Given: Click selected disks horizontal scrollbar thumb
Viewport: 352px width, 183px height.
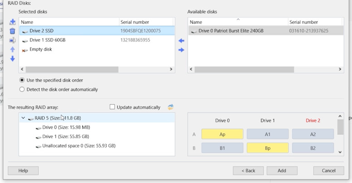Looking at the screenshot, I should click(x=72, y=69).
